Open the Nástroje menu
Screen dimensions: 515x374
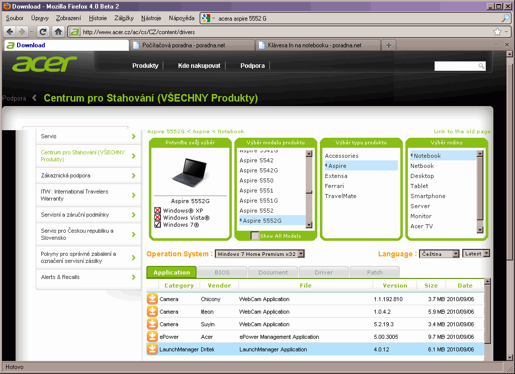tap(151, 18)
